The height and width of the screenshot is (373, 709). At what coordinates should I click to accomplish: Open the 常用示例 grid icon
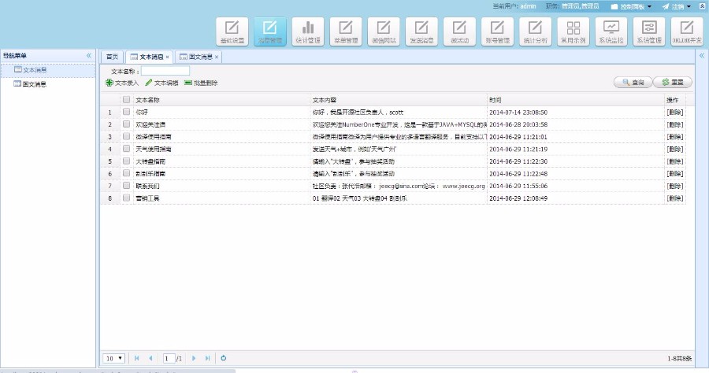[574, 31]
